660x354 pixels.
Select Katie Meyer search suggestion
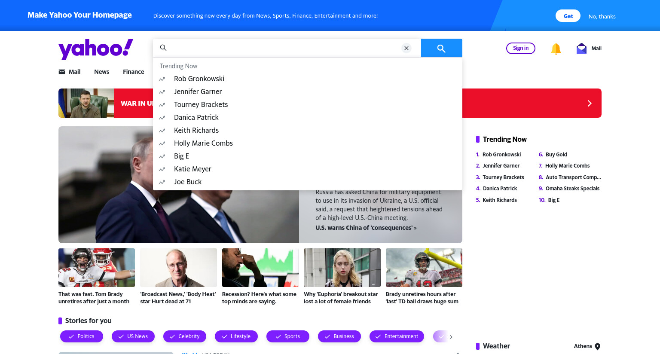pos(308,169)
